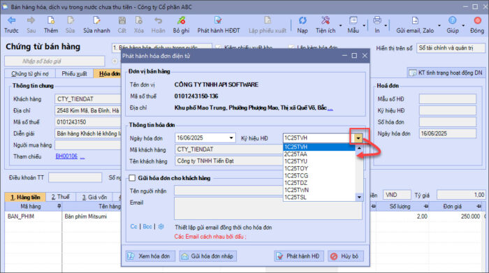Click the Email input field
The width and height of the screenshot is (489, 273).
(x=268, y=209)
